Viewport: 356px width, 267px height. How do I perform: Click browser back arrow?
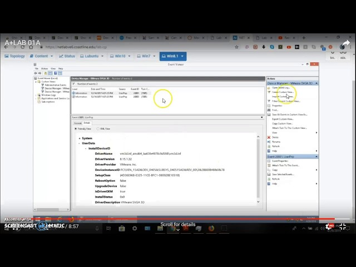[6, 47]
